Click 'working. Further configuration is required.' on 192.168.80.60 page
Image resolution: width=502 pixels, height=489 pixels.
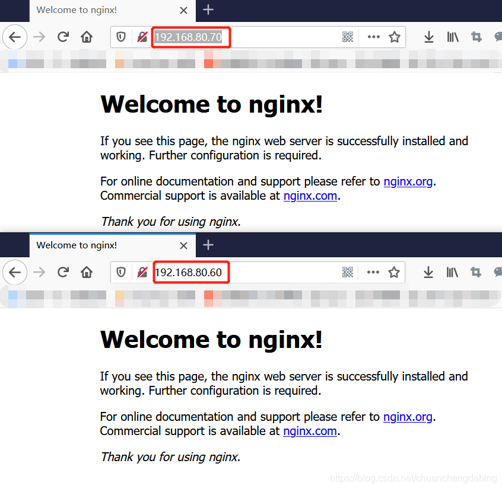(210, 391)
